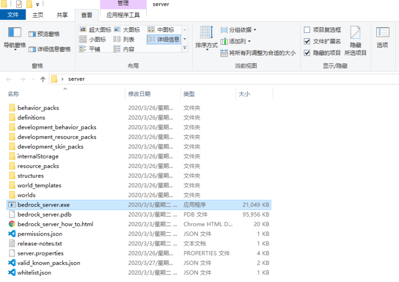
Task: Open the 导航窗格 navigation pane button
Action: coord(14,38)
